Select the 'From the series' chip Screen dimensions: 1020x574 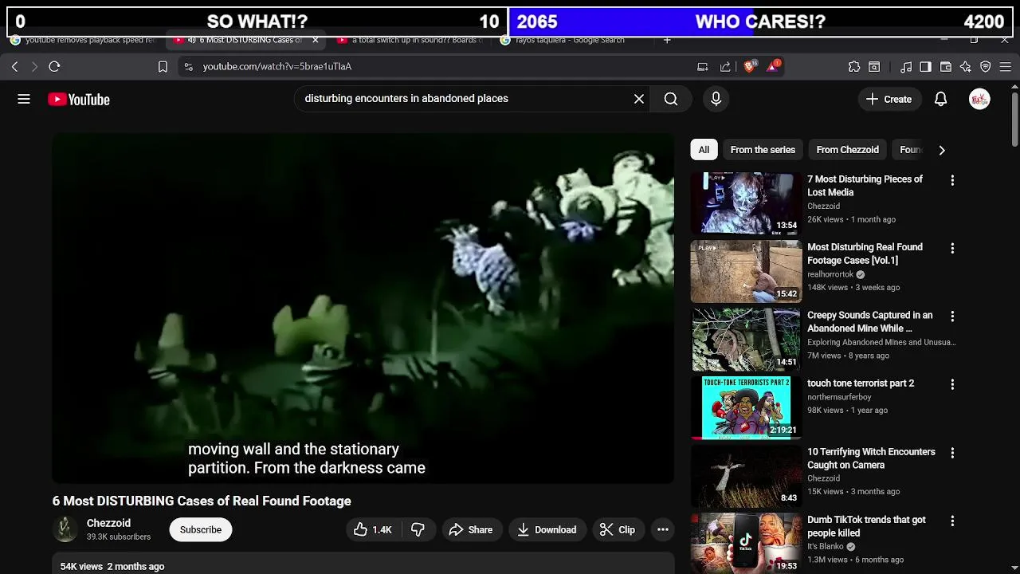(x=763, y=150)
